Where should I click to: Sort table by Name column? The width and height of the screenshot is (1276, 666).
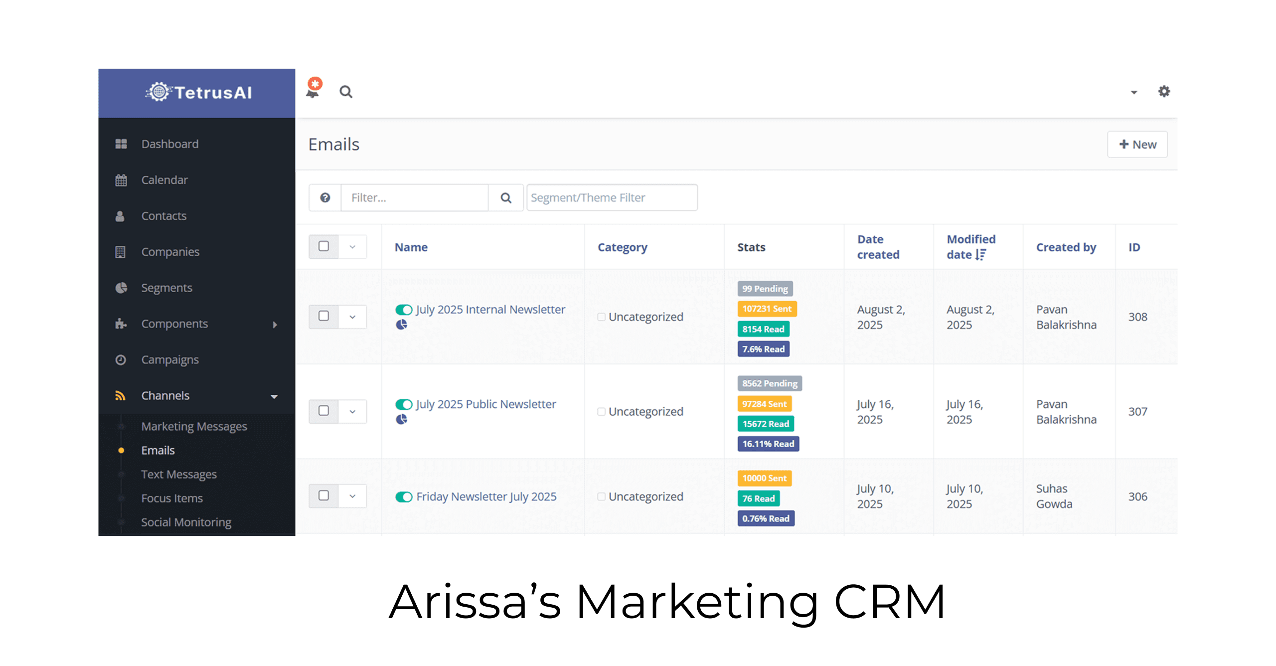tap(411, 247)
